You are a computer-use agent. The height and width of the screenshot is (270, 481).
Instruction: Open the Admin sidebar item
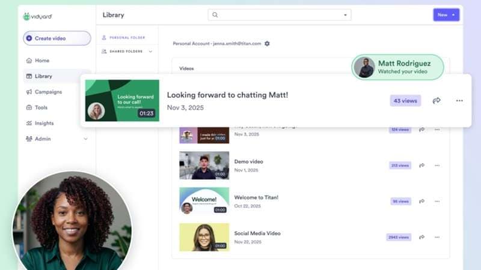(x=57, y=139)
